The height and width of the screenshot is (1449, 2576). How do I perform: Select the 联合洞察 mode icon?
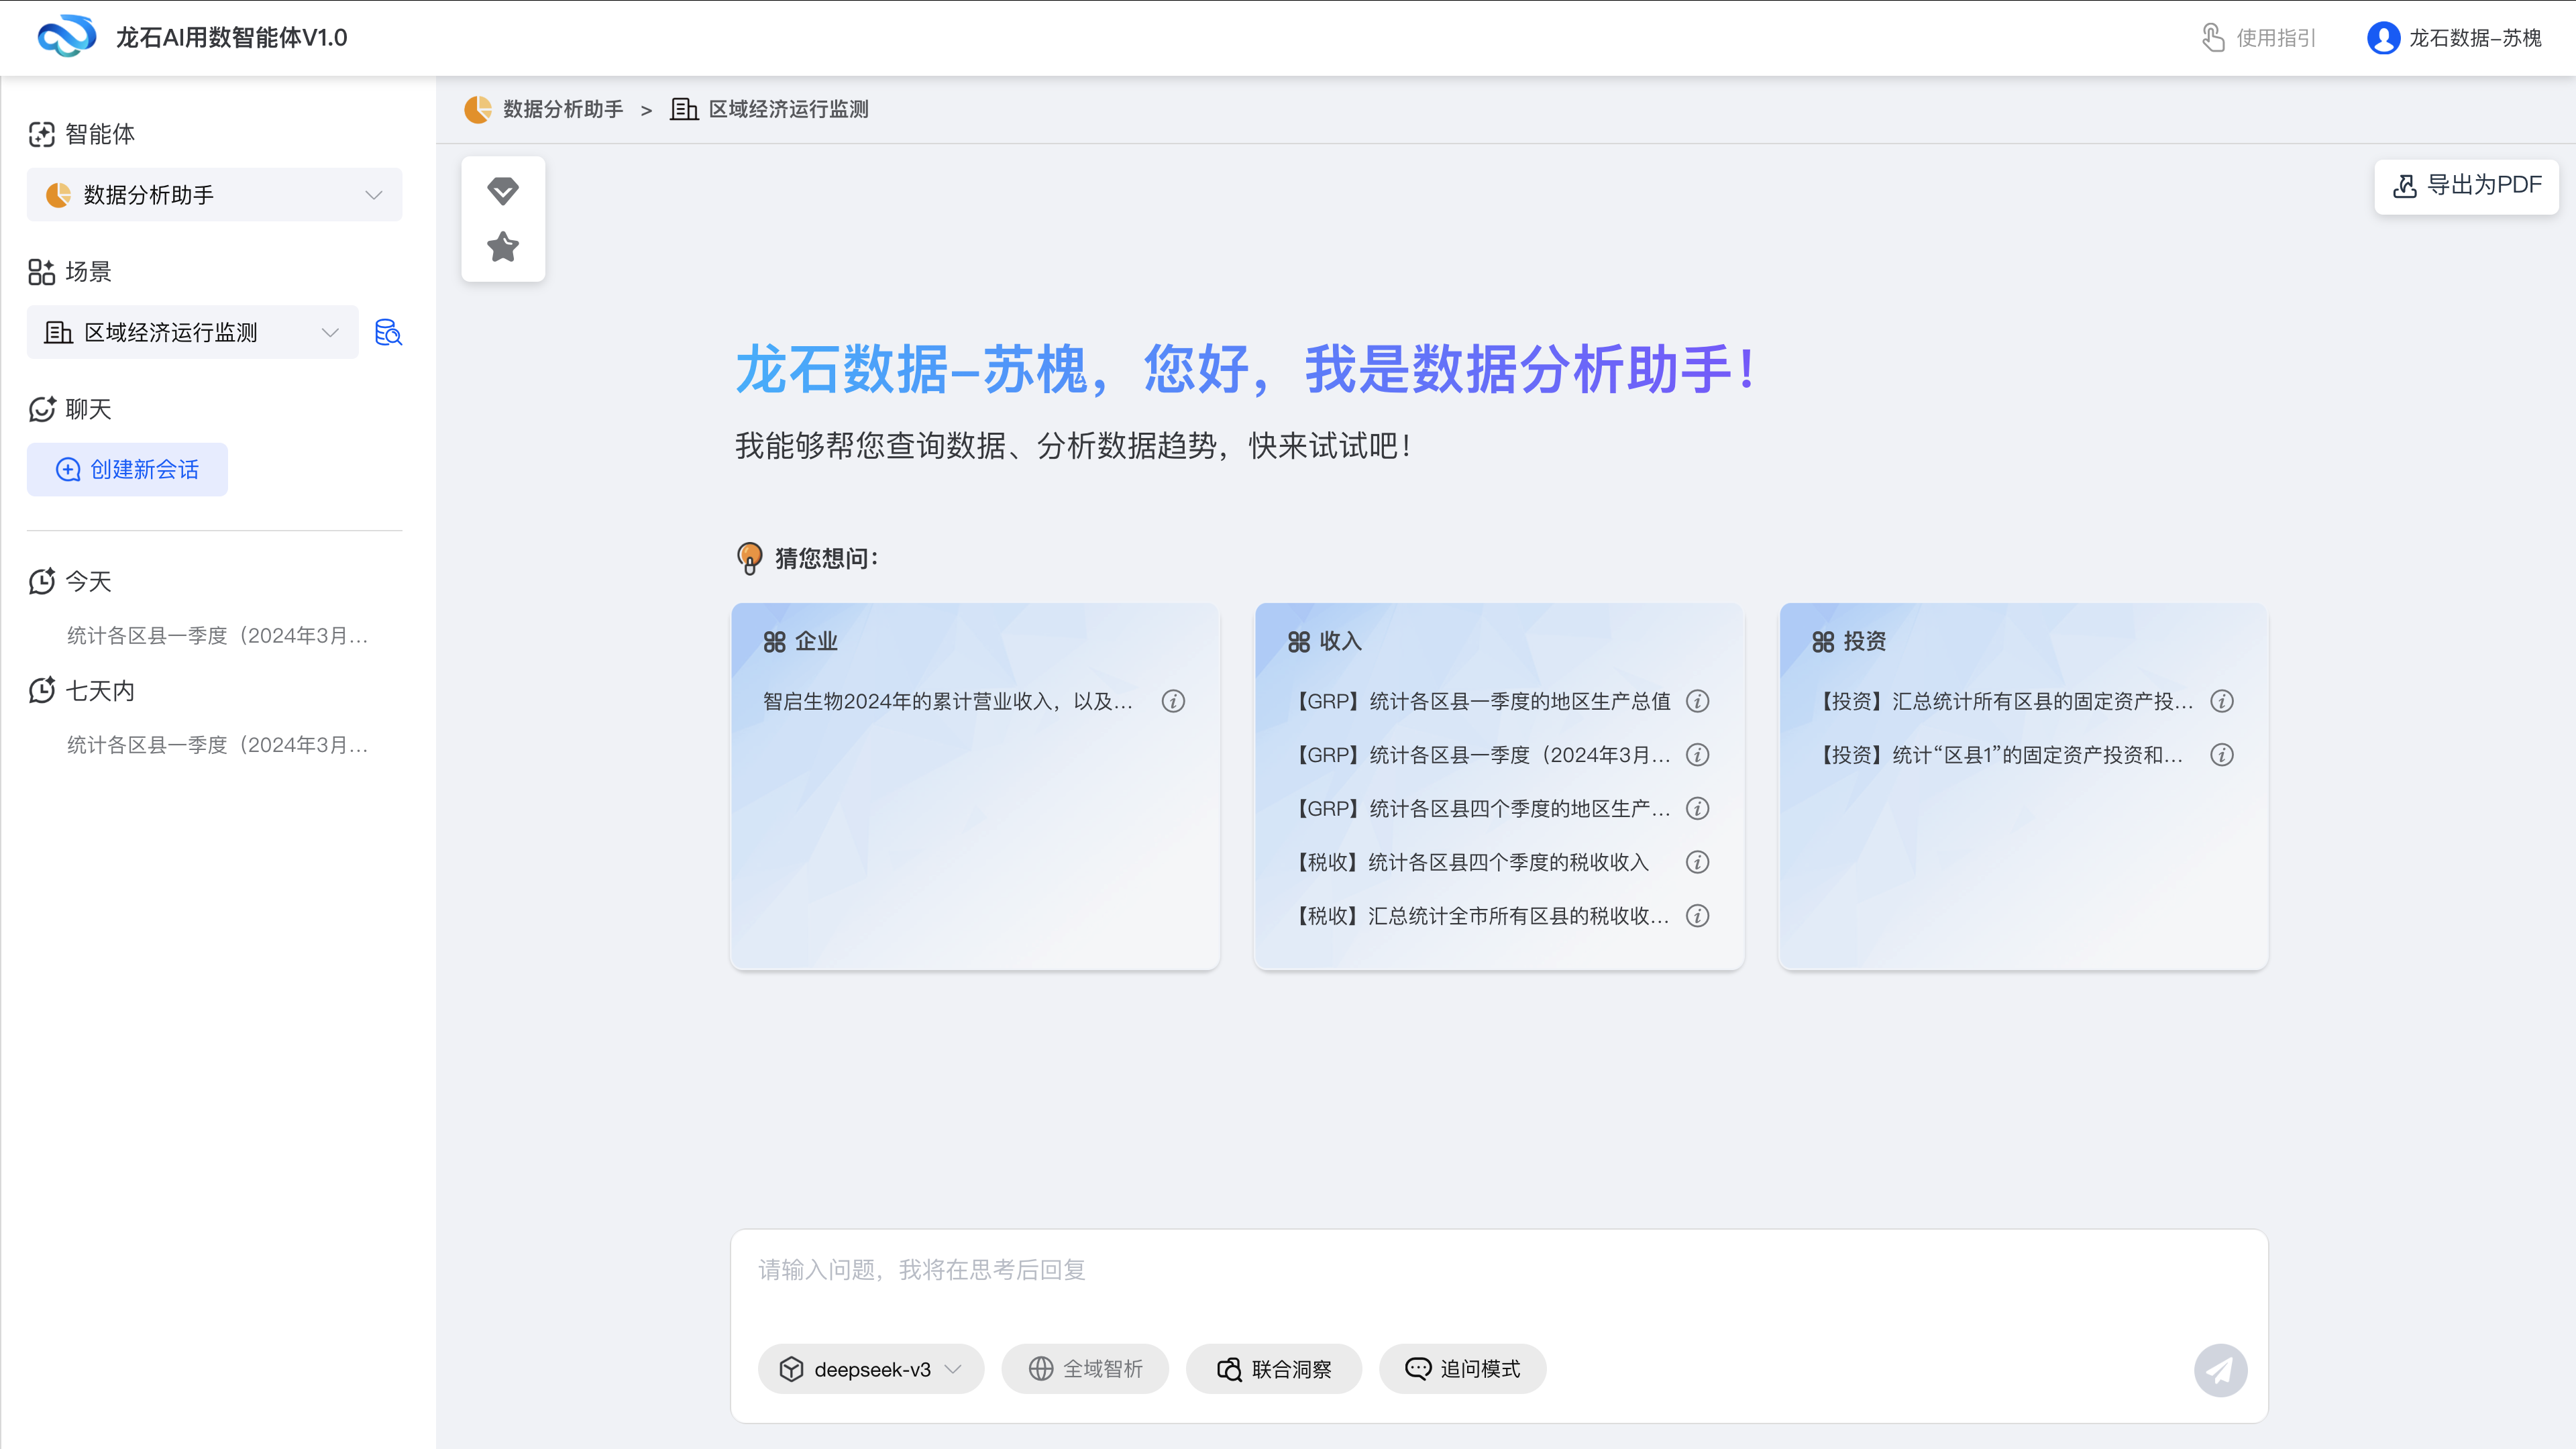click(1229, 1368)
